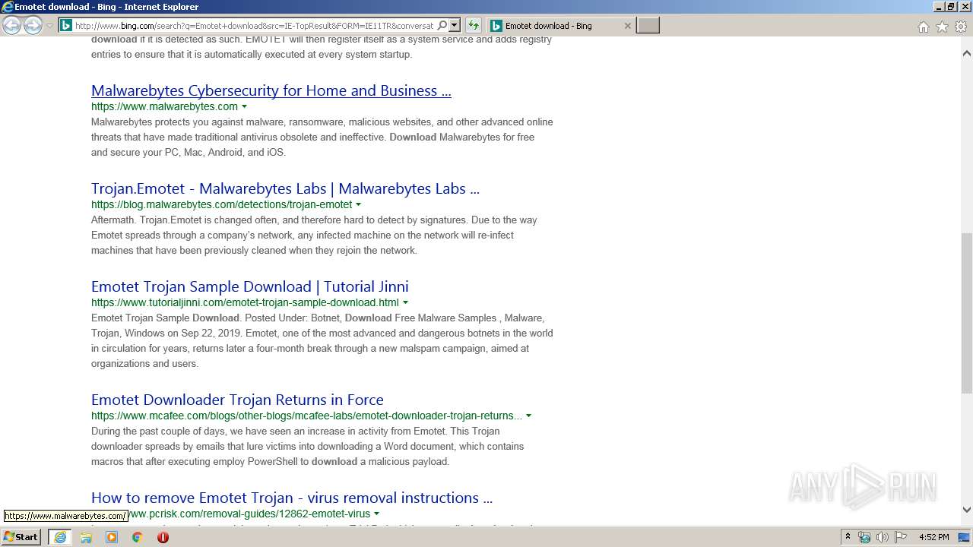Click the mcafee.com blogs green URL text
The height and width of the screenshot is (547, 973).
[307, 416]
